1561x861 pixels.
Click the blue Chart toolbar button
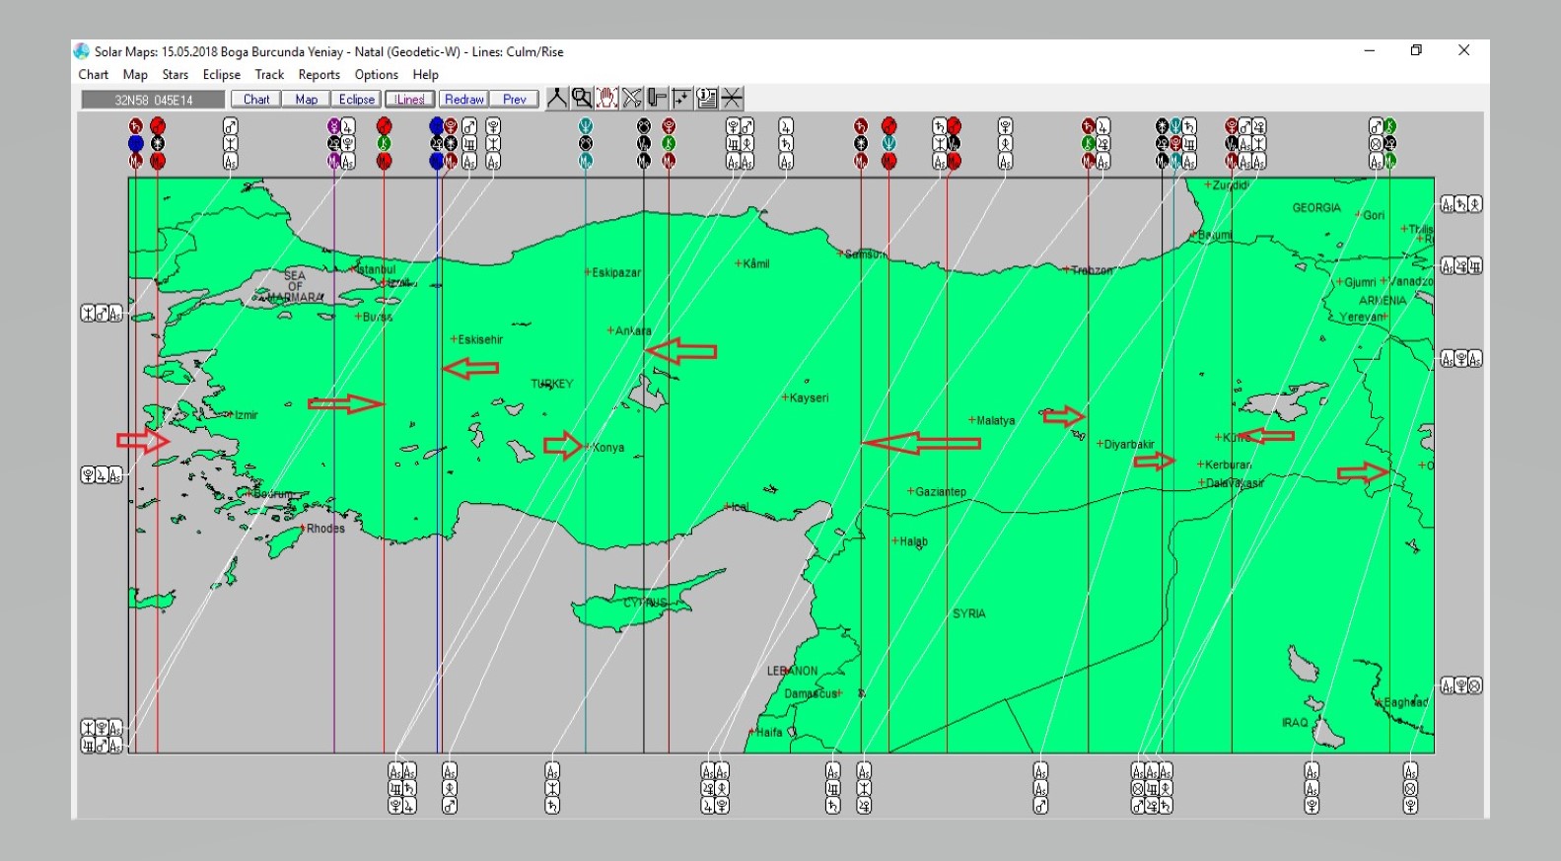[256, 100]
